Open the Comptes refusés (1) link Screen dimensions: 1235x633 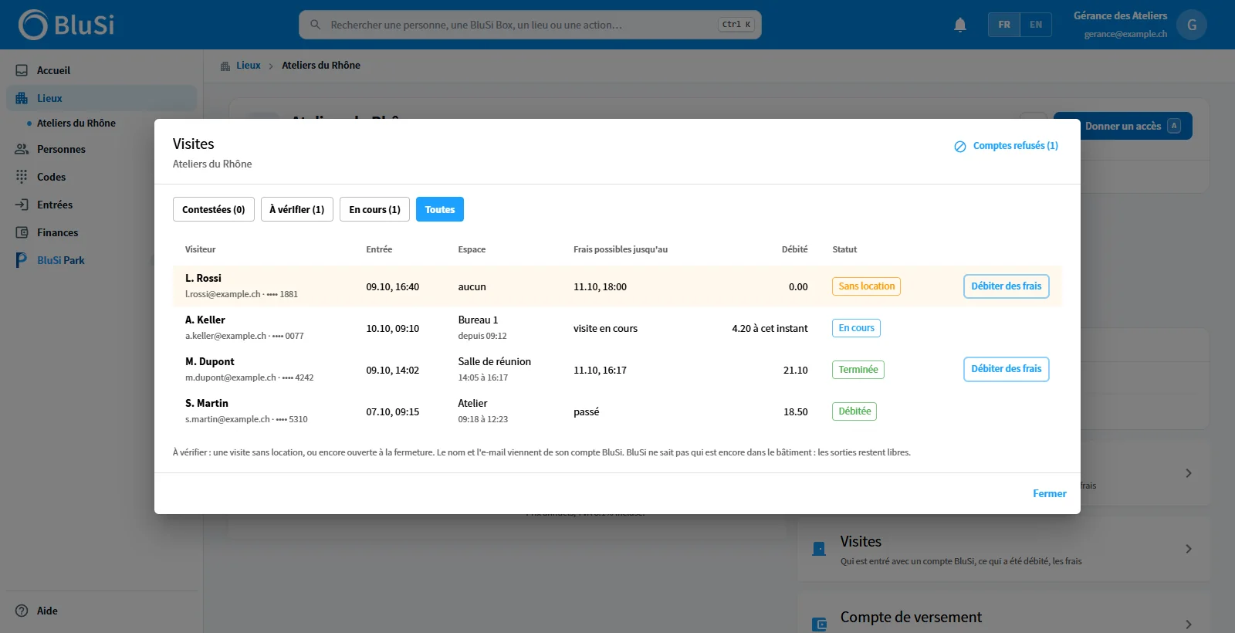point(1007,146)
